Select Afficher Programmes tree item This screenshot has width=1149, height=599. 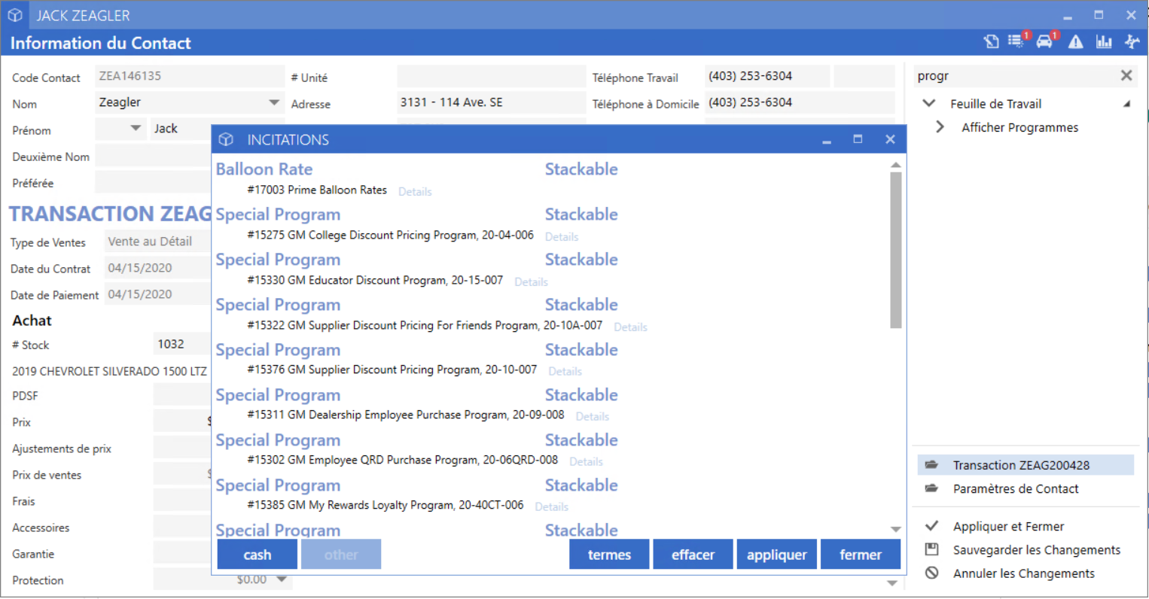[x=1019, y=127]
